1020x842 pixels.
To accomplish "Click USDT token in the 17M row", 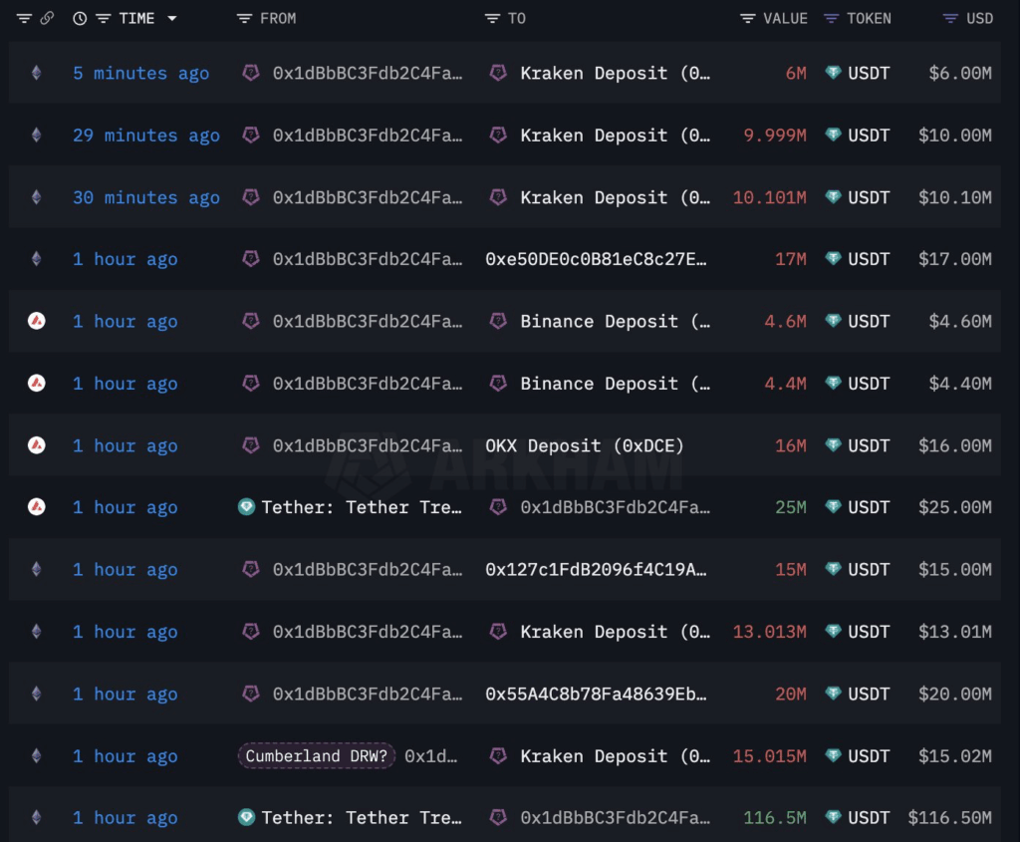I will coord(869,260).
